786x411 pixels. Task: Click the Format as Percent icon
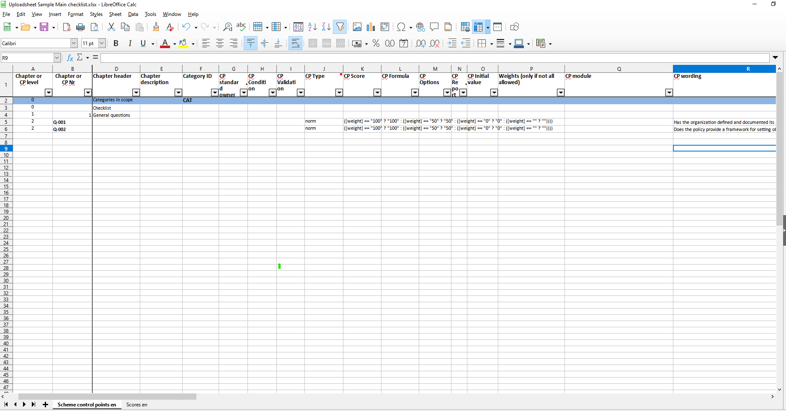376,44
